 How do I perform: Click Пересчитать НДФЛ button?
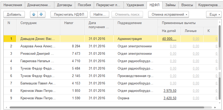(x=69, y=14)
